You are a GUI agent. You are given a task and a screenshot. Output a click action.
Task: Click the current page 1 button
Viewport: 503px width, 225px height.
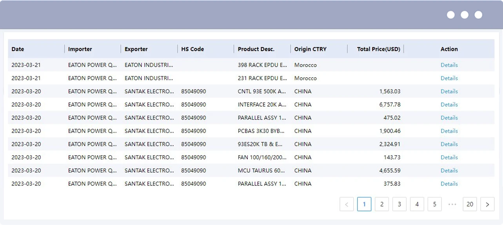[364, 204]
